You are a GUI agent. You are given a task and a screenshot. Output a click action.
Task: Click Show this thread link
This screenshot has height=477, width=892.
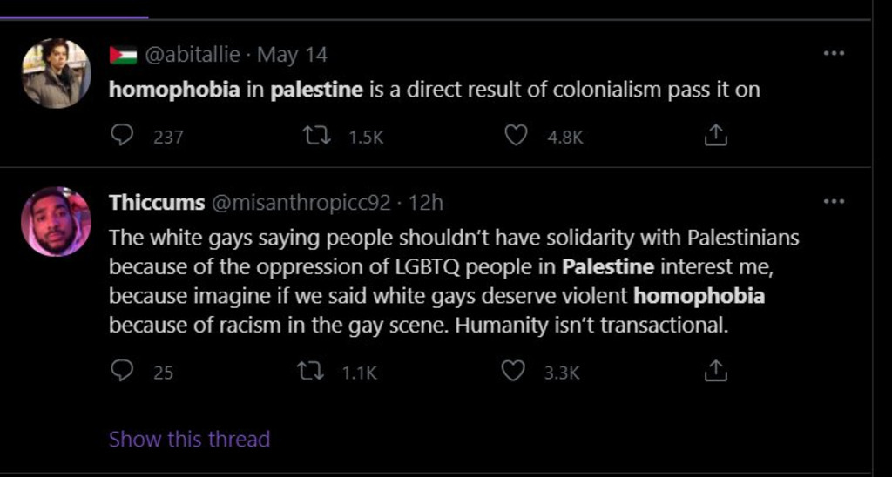pos(189,439)
